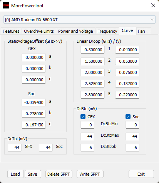The image size is (159, 183).
Task: Click the Save button
Action: [x=32, y=174]
